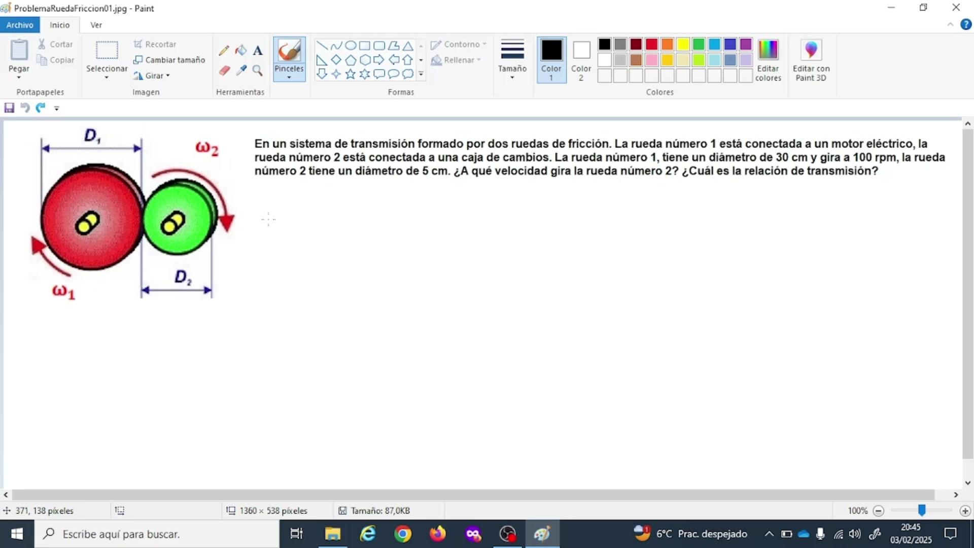
Task: Select the Fill with color bucket tool
Action: coord(241,50)
